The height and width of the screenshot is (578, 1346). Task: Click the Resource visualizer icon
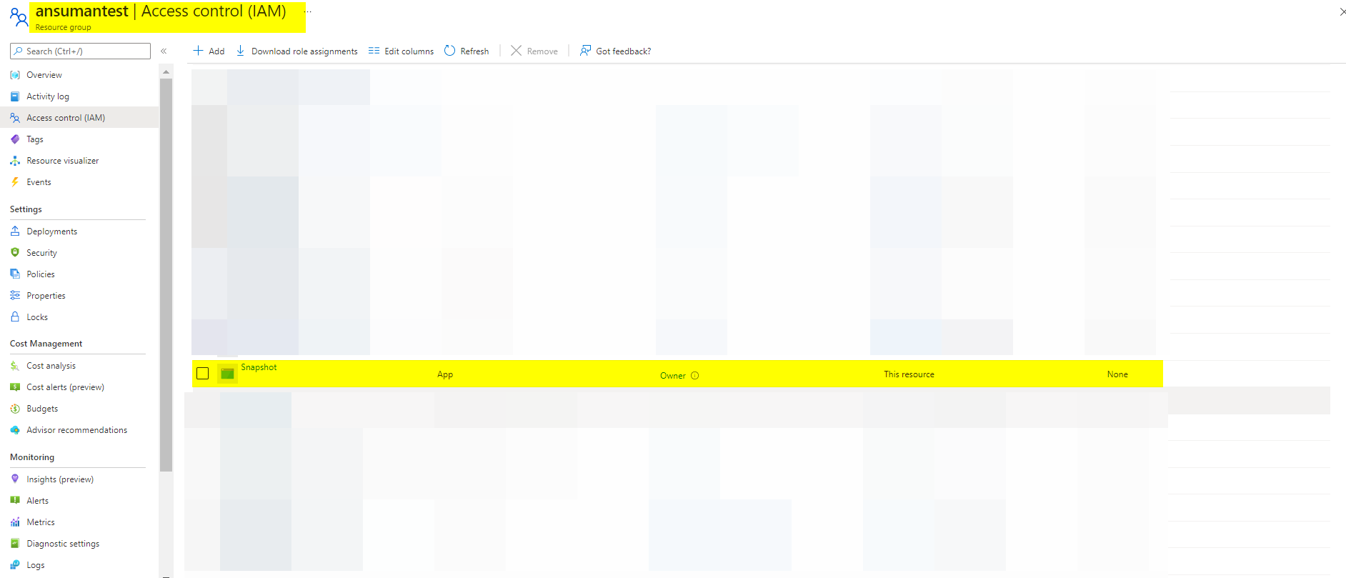15,161
